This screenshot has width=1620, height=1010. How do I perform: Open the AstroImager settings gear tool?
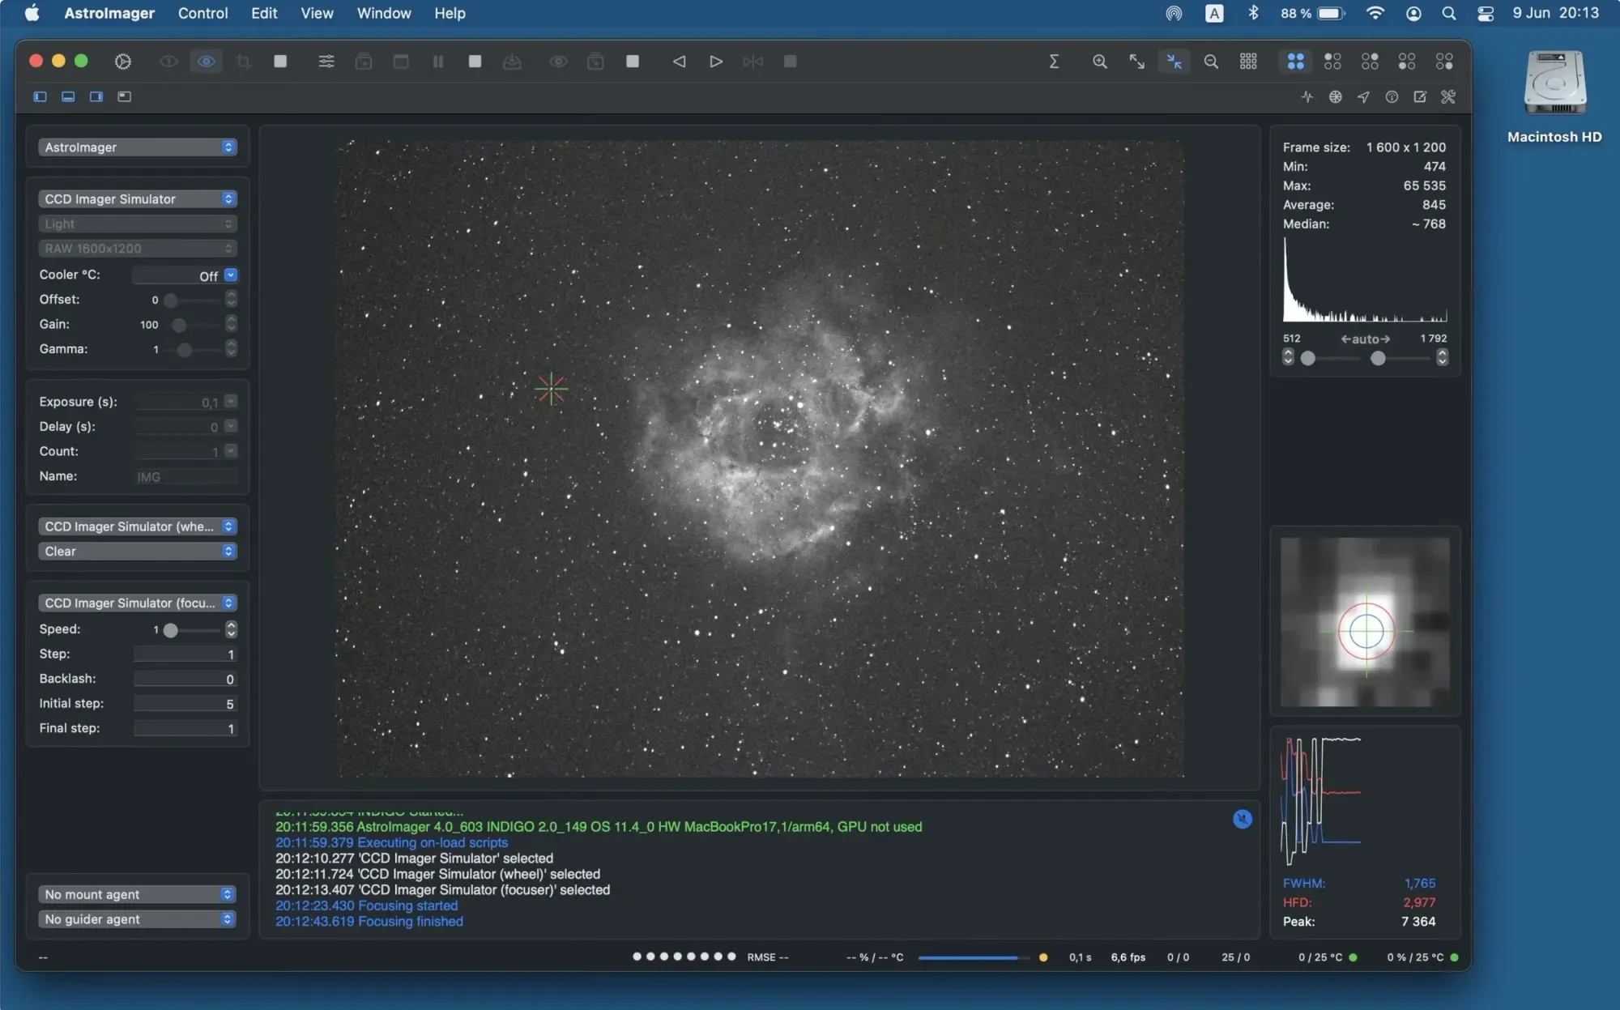coord(123,61)
